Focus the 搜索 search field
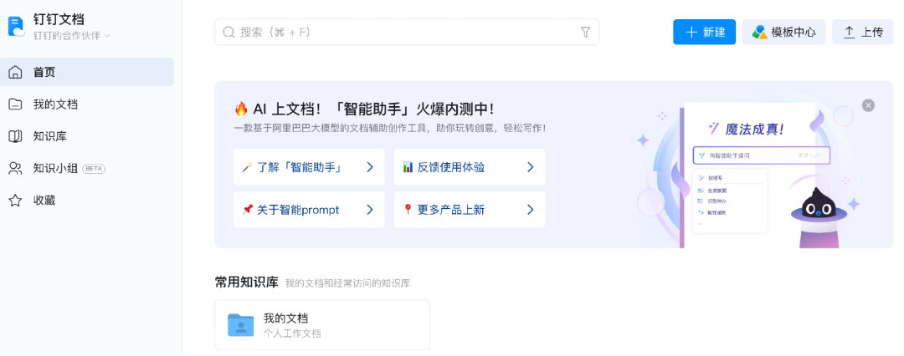 407,33
